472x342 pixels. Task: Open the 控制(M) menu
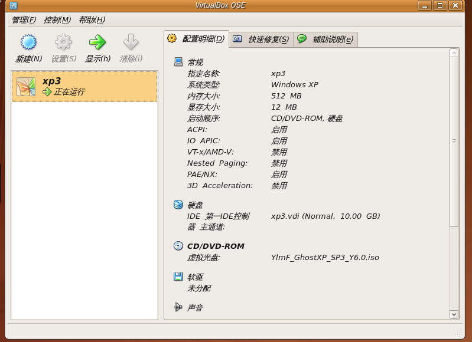coord(57,20)
